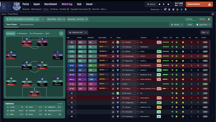Expand the Quick Pick dropdown

[x=203, y=25]
